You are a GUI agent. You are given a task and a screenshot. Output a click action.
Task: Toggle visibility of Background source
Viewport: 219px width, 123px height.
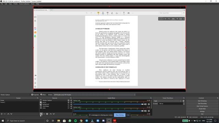click(68, 104)
